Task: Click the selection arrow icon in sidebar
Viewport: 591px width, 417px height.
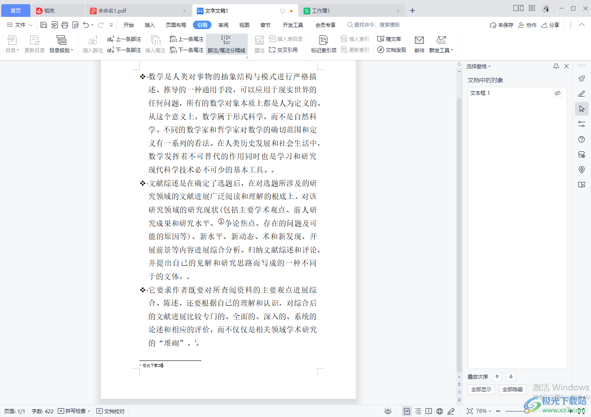Action: click(x=582, y=109)
